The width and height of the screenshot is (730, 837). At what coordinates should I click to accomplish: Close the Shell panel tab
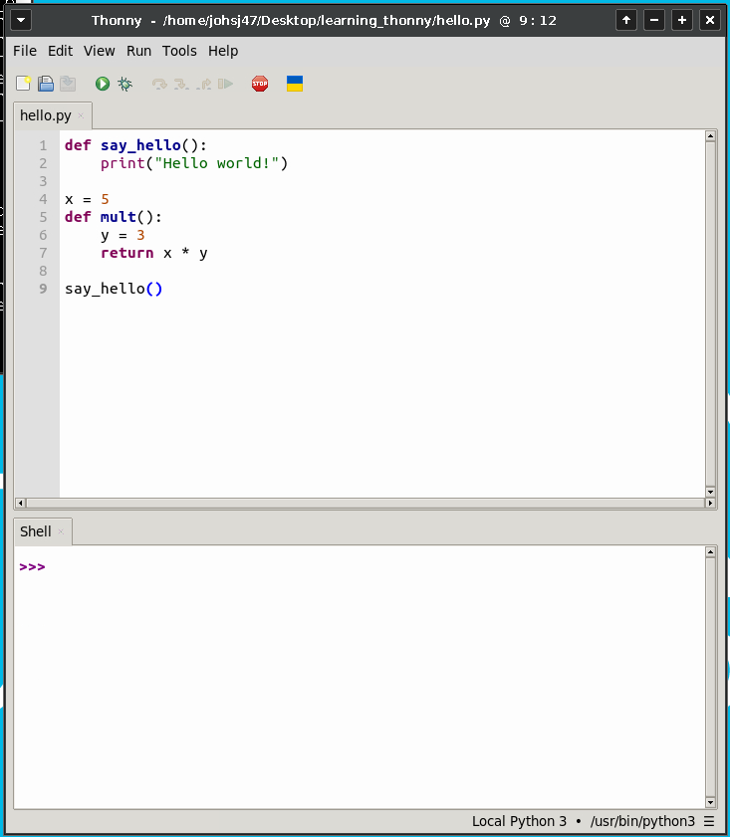click(61, 531)
